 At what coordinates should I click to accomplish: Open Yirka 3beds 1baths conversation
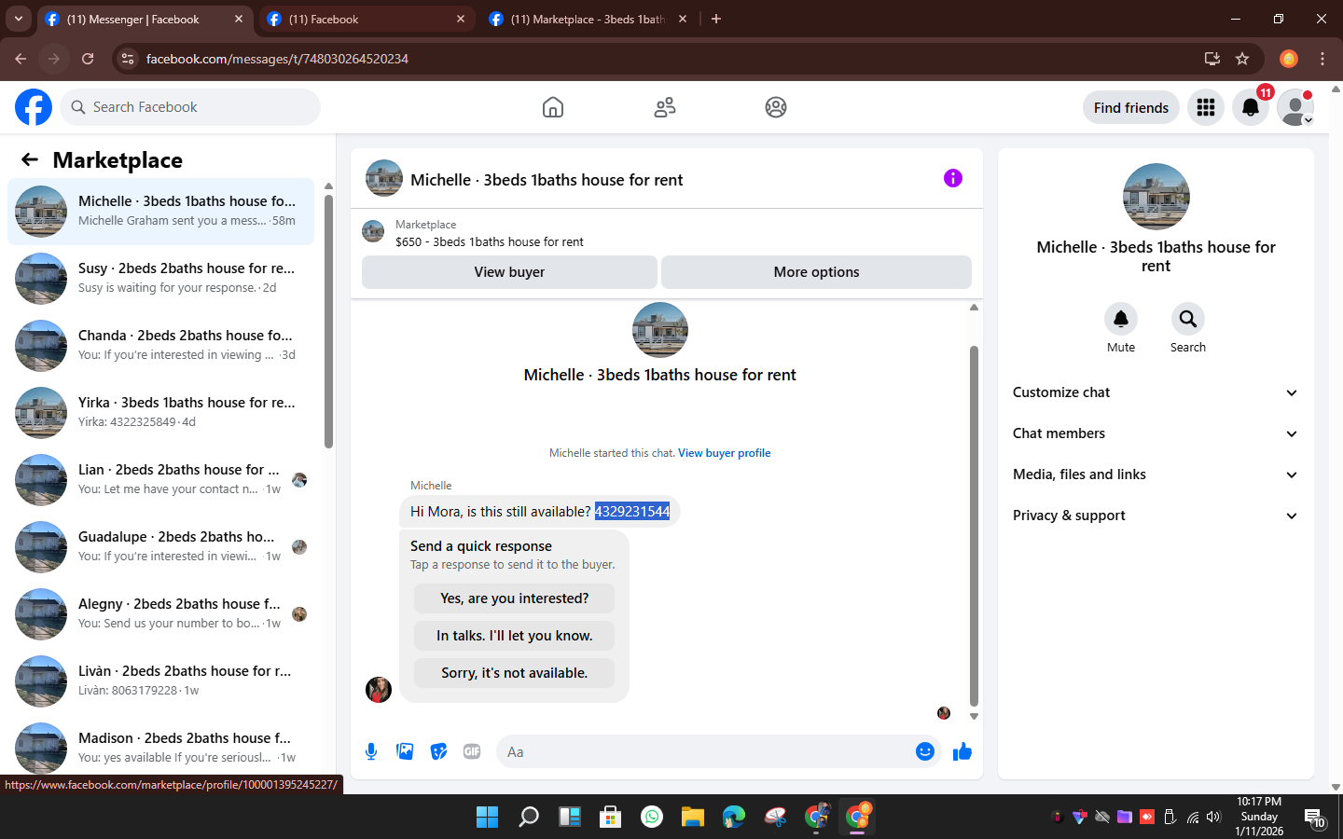coord(160,413)
